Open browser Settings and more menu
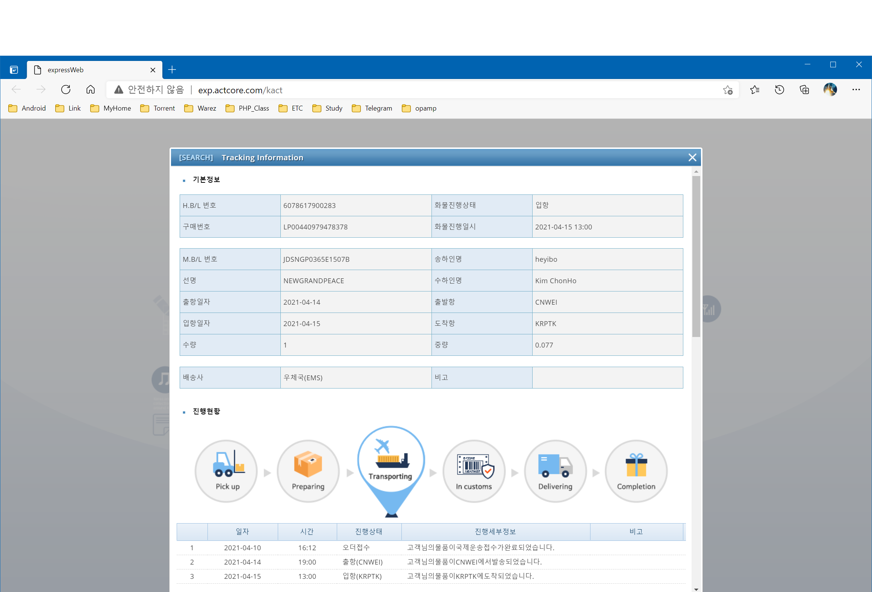 click(x=856, y=90)
